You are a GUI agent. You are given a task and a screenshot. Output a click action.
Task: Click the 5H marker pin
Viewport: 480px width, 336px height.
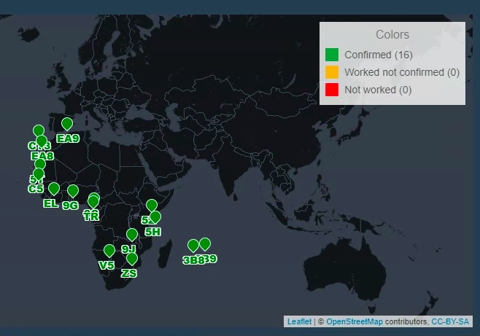click(x=155, y=217)
